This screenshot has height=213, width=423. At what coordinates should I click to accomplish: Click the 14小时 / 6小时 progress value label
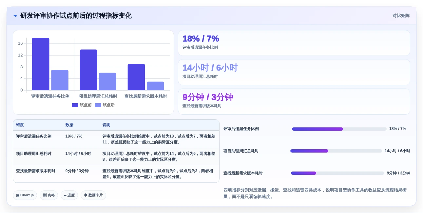(x=397, y=151)
